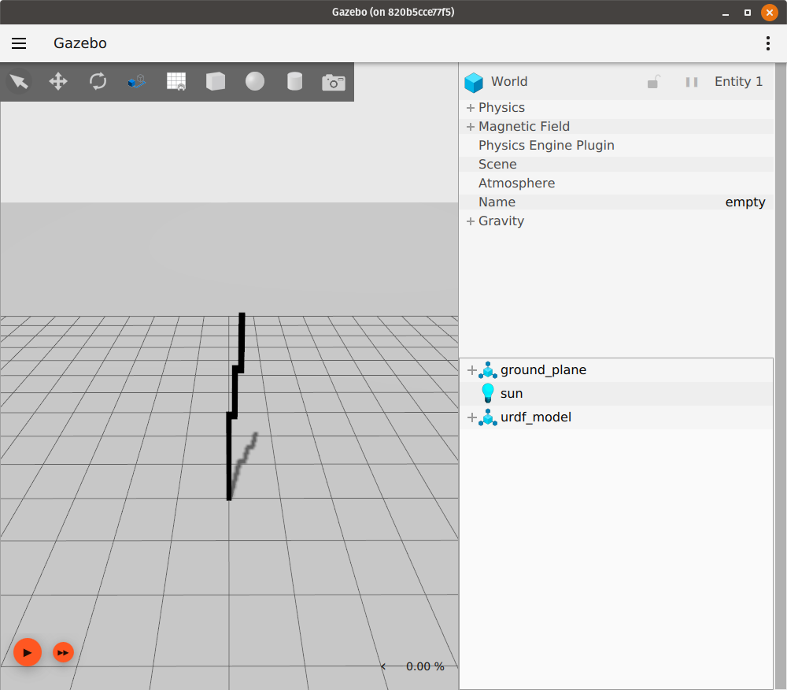787x690 pixels.
Task: Select the arrow selection tool
Action: click(x=19, y=81)
